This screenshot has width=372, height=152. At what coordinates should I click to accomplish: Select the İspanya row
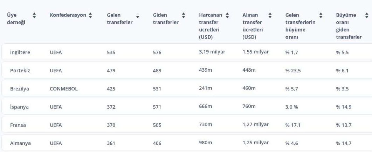(187, 107)
